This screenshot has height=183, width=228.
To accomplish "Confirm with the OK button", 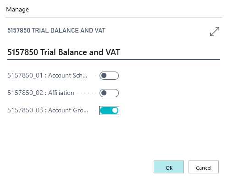I will [169, 167].
